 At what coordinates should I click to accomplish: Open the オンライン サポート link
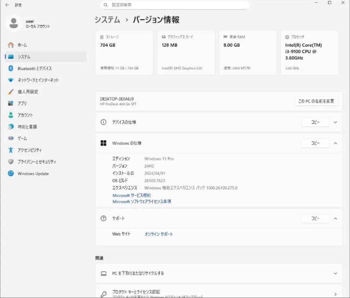click(158, 234)
